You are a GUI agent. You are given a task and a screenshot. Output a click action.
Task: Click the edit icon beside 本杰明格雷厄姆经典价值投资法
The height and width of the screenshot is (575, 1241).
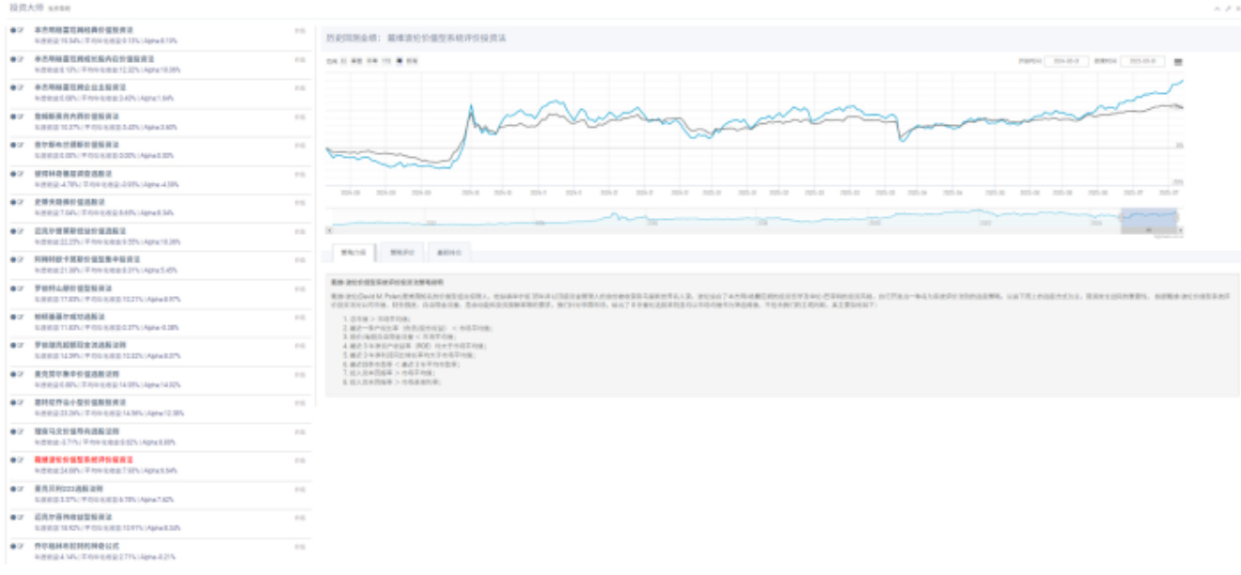pyautogui.click(x=21, y=30)
